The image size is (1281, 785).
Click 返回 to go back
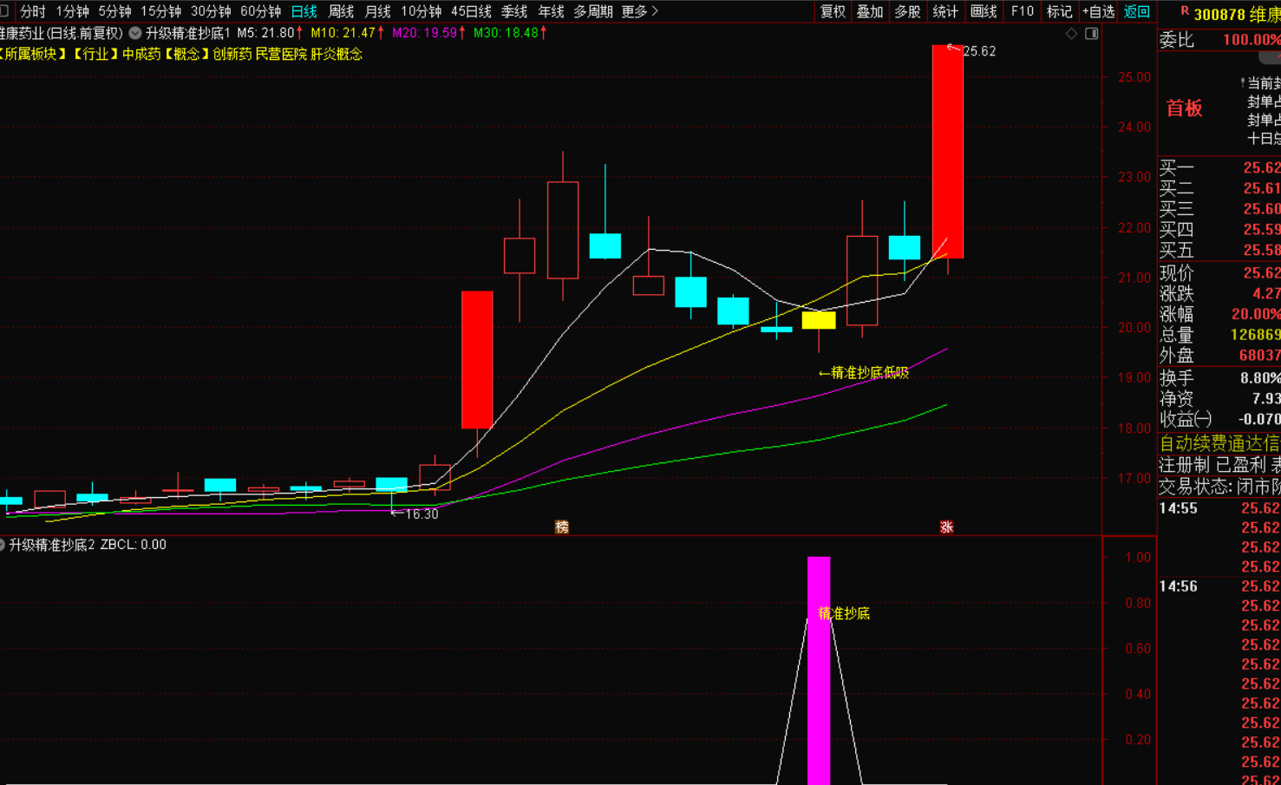pos(1136,11)
